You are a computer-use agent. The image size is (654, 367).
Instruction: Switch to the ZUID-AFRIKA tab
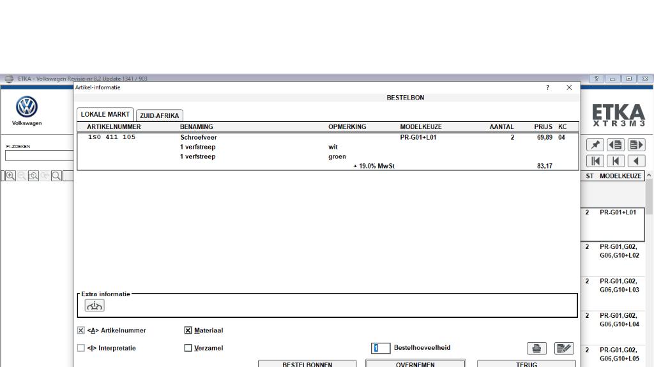tap(159, 116)
